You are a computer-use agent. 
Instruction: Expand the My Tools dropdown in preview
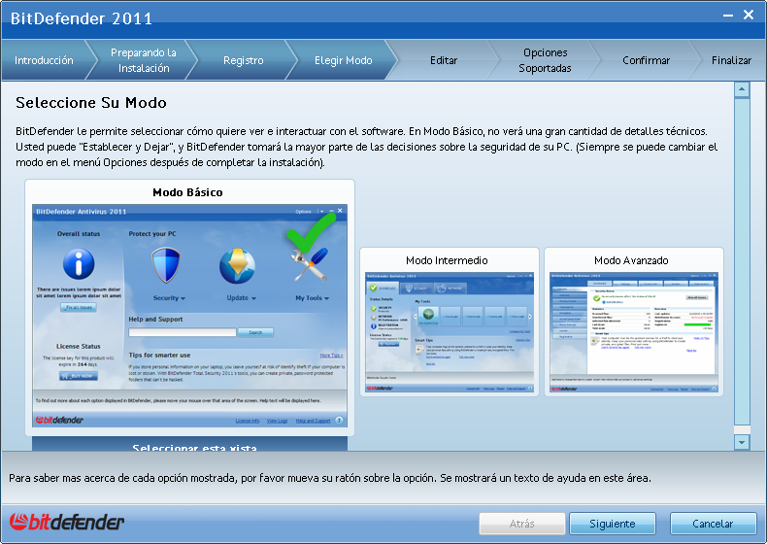click(312, 297)
